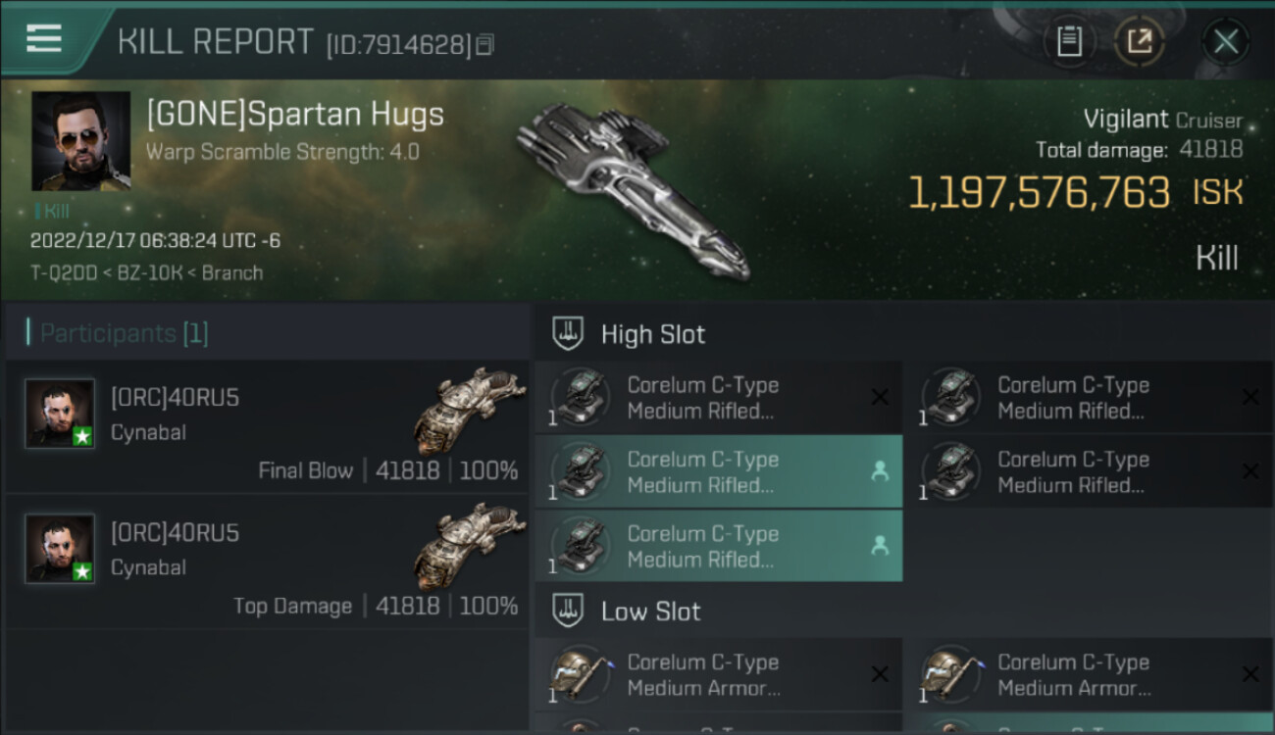The width and height of the screenshot is (1275, 735).
Task: Select the Participants tab
Action: [124, 333]
